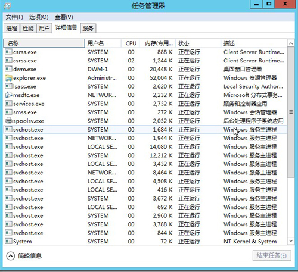Click the CPU value 02

[131, 61]
